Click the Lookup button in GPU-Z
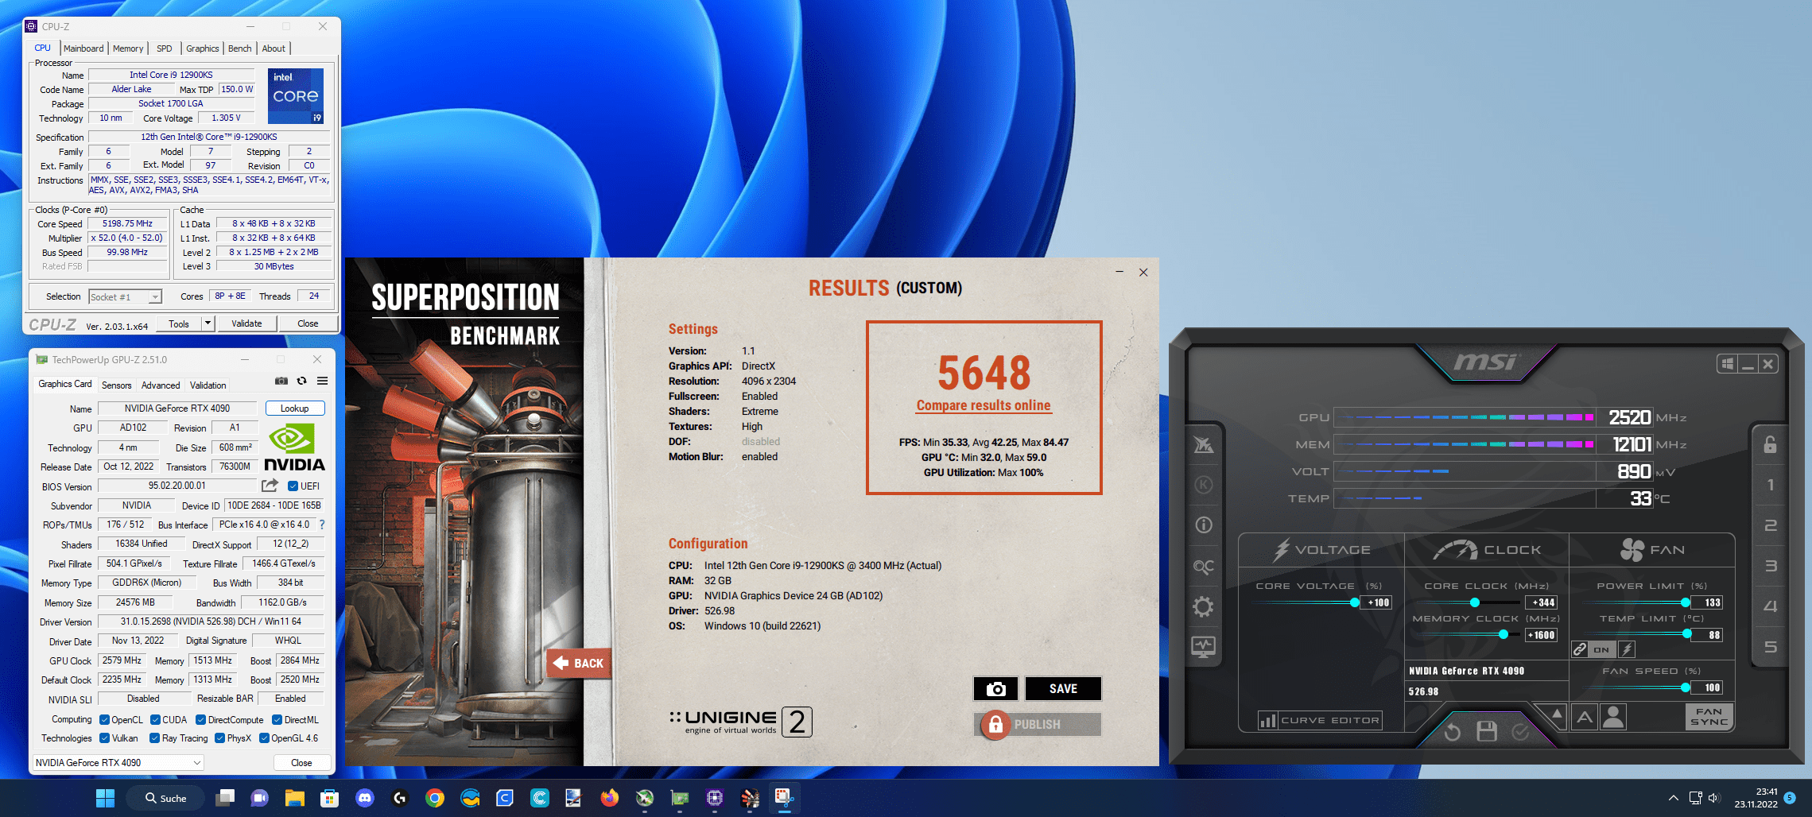 (x=294, y=408)
